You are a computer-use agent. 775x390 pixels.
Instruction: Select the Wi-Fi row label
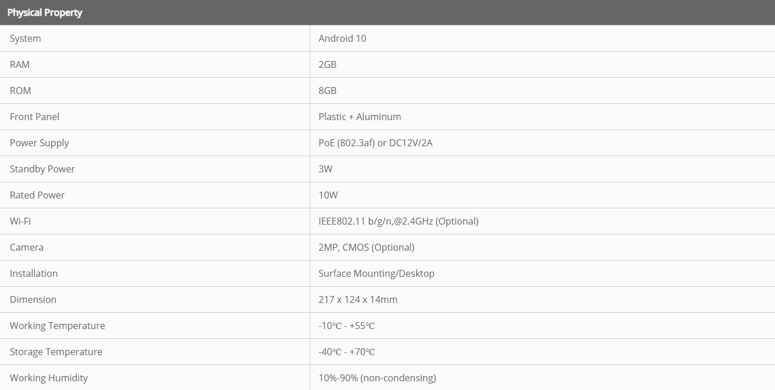click(20, 221)
